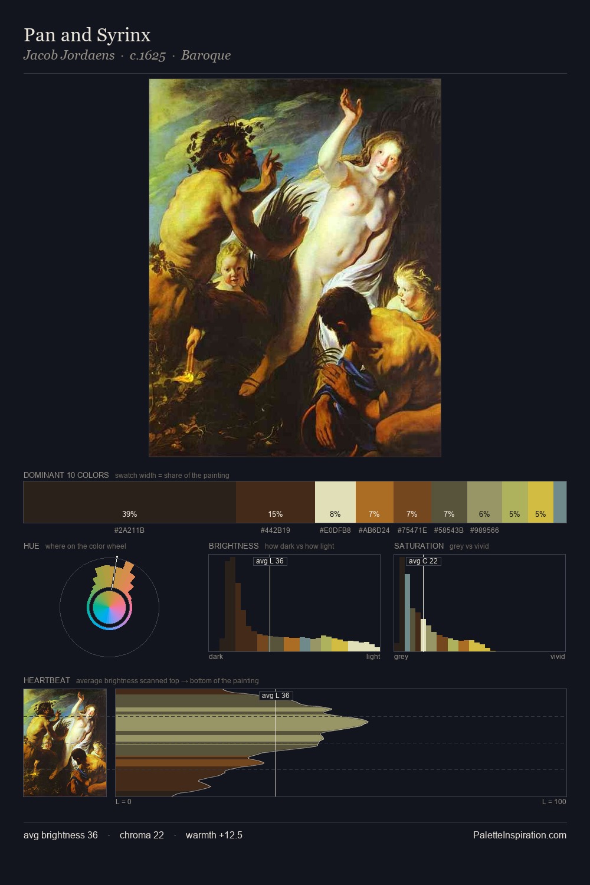The image size is (590, 885).
Task: Click the hex label #989566
Action: point(484,530)
